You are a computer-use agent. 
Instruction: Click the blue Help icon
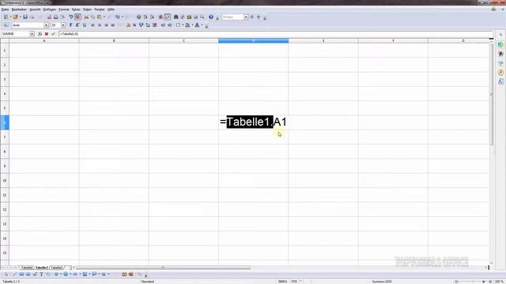(211, 17)
